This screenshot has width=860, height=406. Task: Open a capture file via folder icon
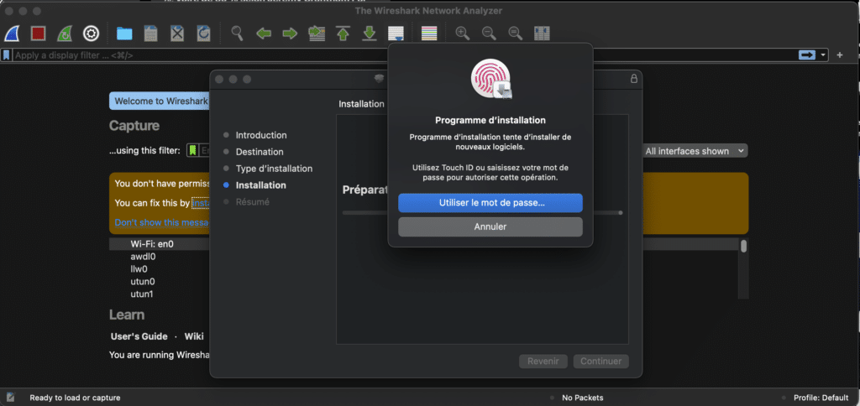(124, 34)
